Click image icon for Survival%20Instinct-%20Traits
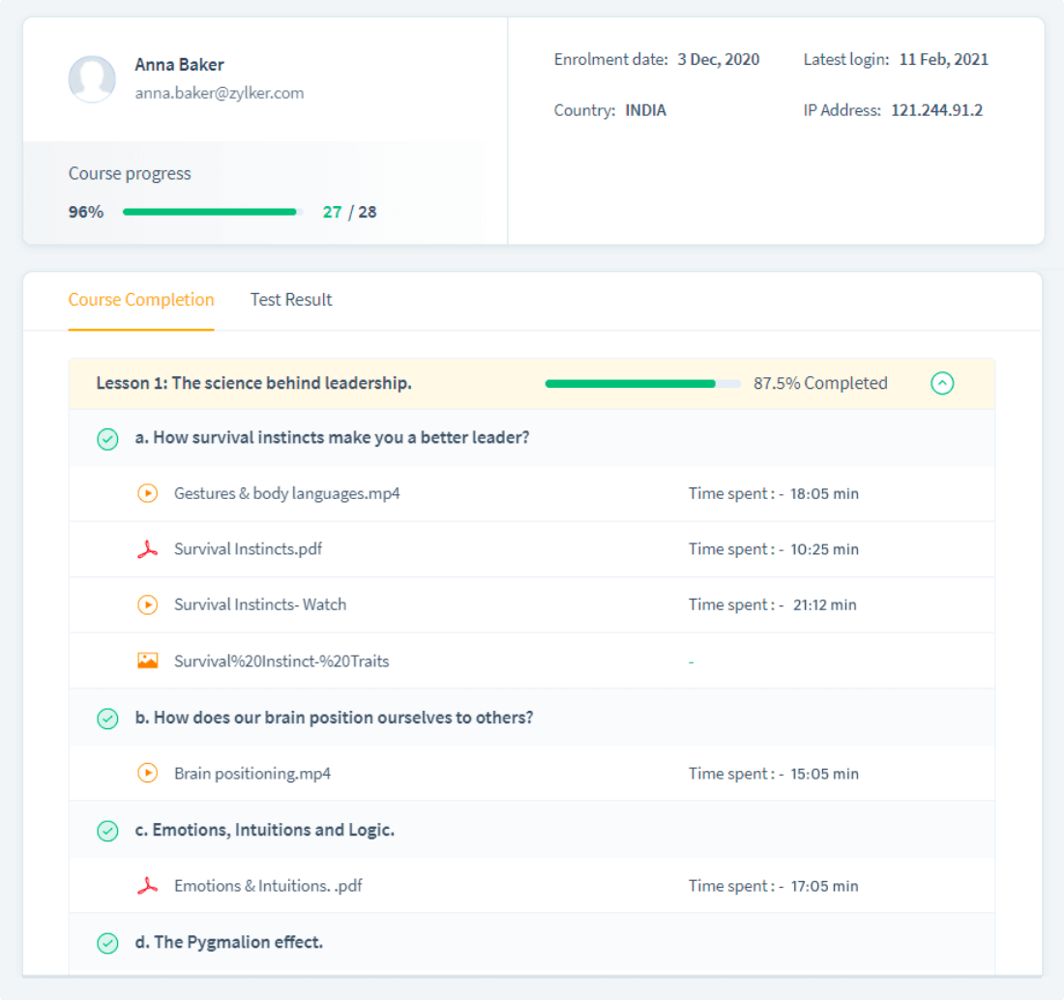The height and width of the screenshot is (1001, 1064). pyautogui.click(x=147, y=661)
